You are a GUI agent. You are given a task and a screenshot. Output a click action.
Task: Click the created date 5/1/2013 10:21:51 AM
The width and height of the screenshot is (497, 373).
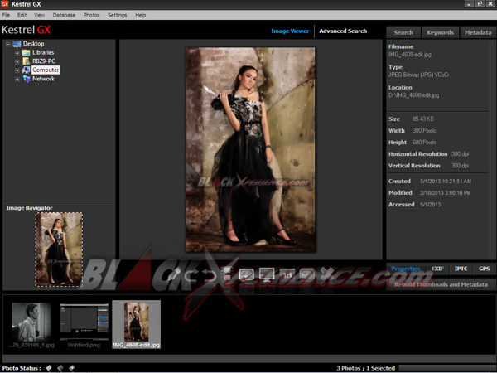[x=446, y=182]
